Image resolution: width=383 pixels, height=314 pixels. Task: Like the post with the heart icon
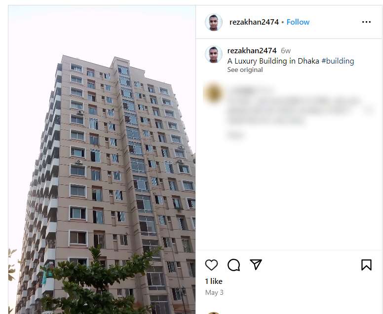[211, 265]
